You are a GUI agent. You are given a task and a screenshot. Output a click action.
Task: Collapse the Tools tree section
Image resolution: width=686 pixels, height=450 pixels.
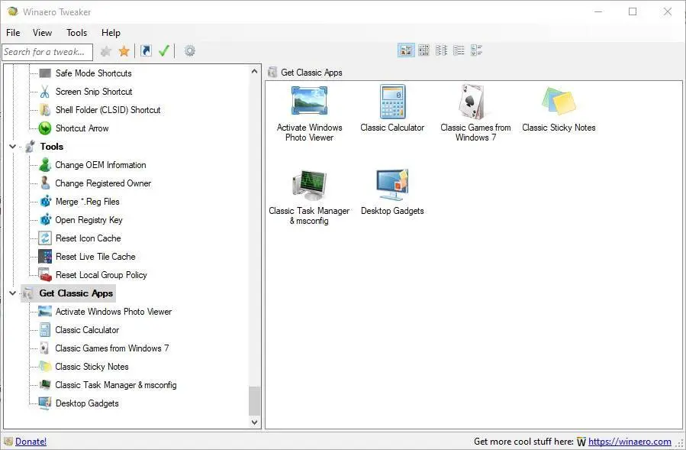click(13, 147)
